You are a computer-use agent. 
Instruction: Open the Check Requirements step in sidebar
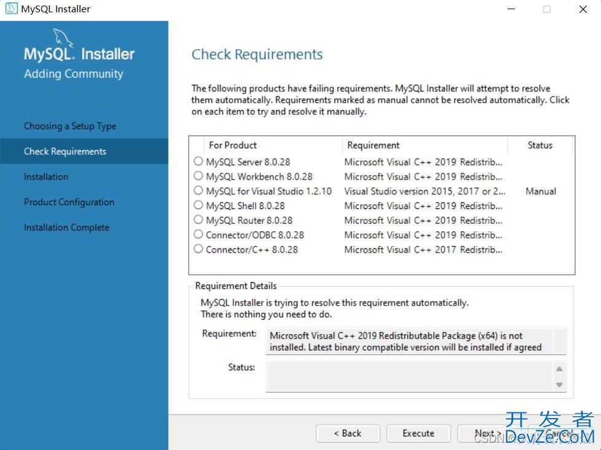84,151
